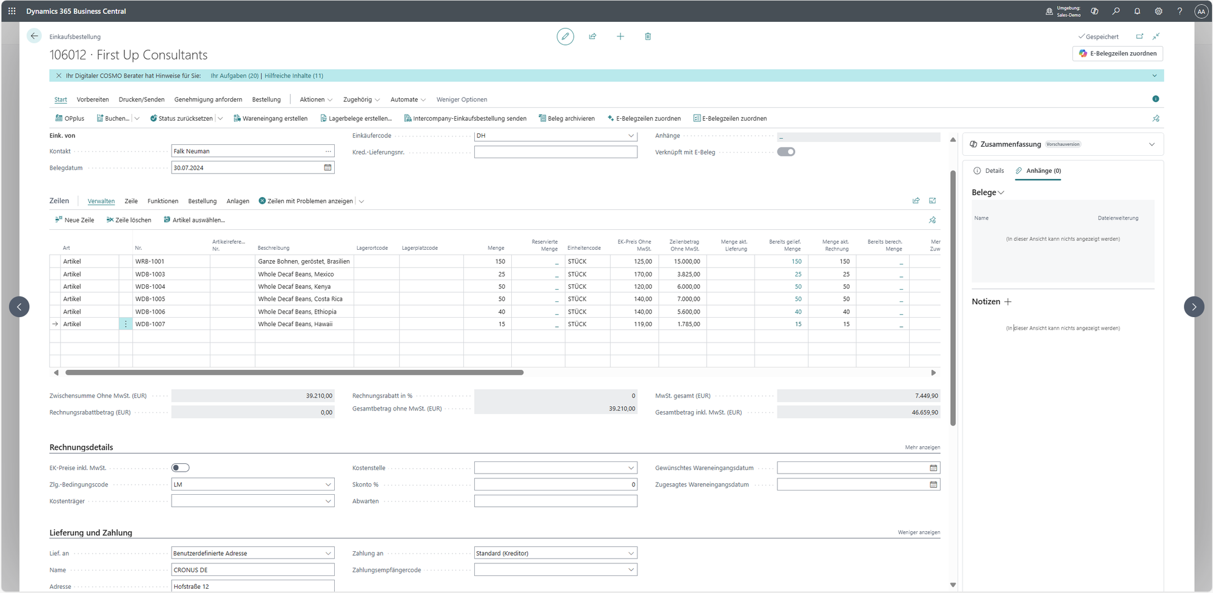Image resolution: width=1213 pixels, height=593 pixels.
Task: Click the Kred.-Lieferungsnr. input field
Action: click(x=555, y=152)
